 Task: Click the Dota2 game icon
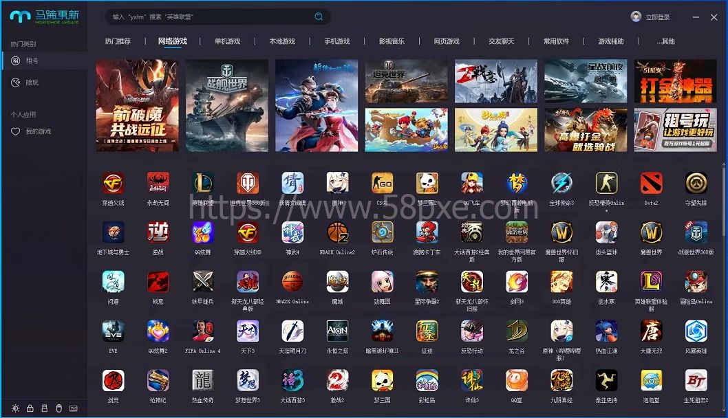(651, 184)
